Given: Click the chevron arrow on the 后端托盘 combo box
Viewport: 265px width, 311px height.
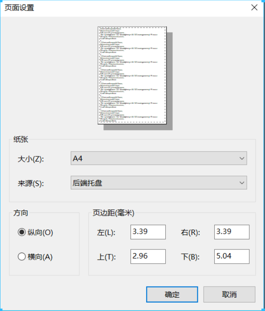Looking at the screenshot, I should tap(241, 183).
